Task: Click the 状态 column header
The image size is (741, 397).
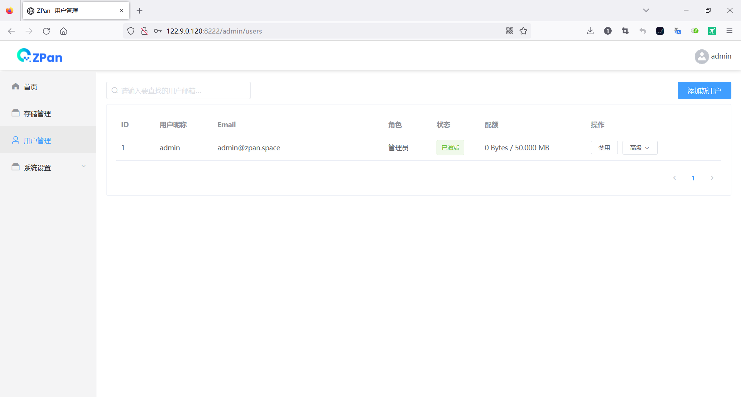Action: [443, 125]
